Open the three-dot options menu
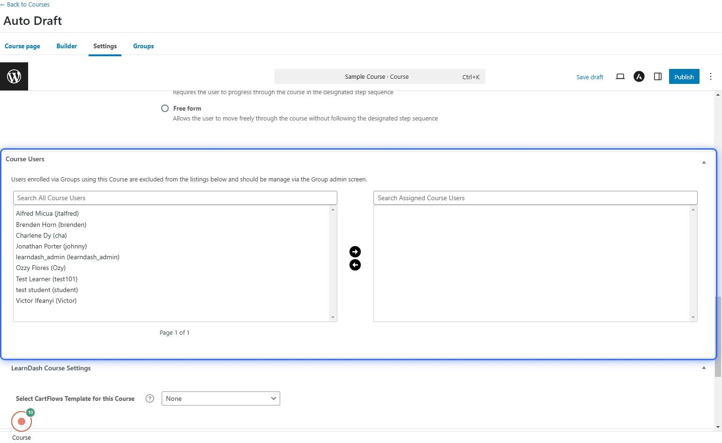This screenshot has width=722, height=443. (x=710, y=76)
